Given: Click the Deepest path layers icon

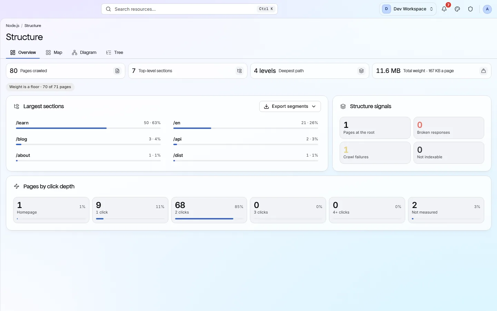Looking at the screenshot, I should pos(361,71).
